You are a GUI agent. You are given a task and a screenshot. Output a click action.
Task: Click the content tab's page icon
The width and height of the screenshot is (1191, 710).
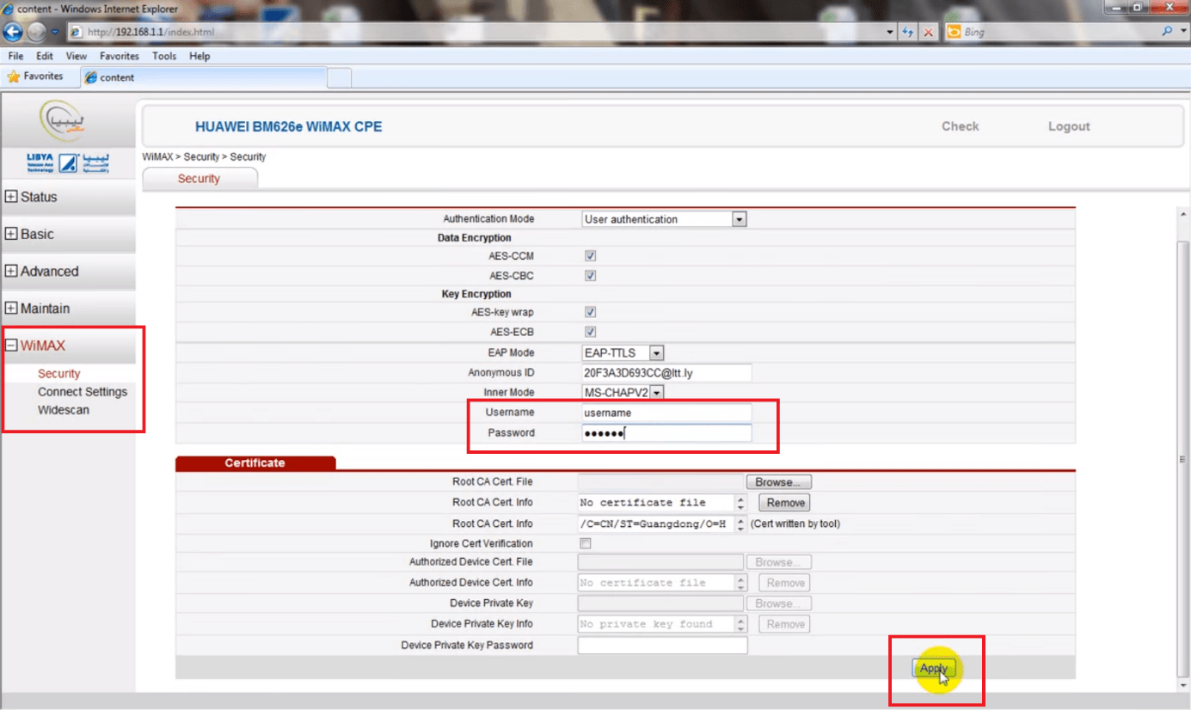coord(89,77)
